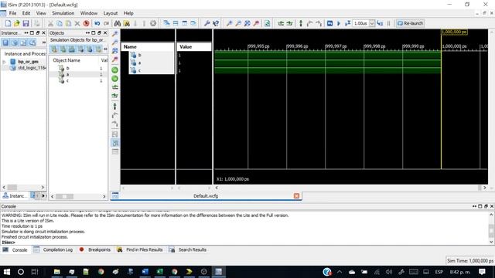This screenshot has height=278, width=495.
Task: Click the red circular toolbar icon
Action: tap(86, 23)
